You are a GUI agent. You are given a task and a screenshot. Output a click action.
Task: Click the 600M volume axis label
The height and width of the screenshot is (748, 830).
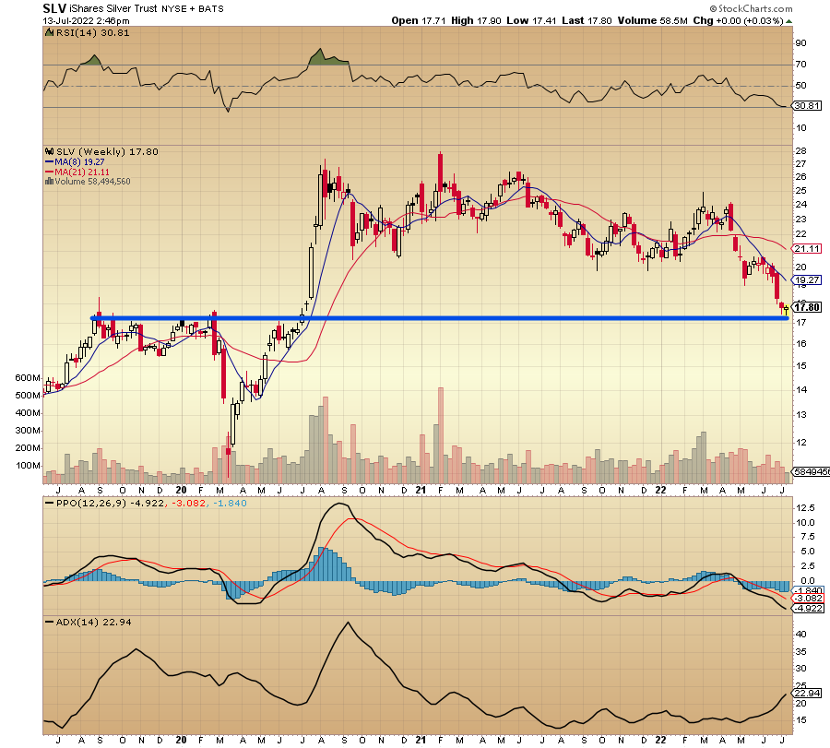click(x=28, y=378)
